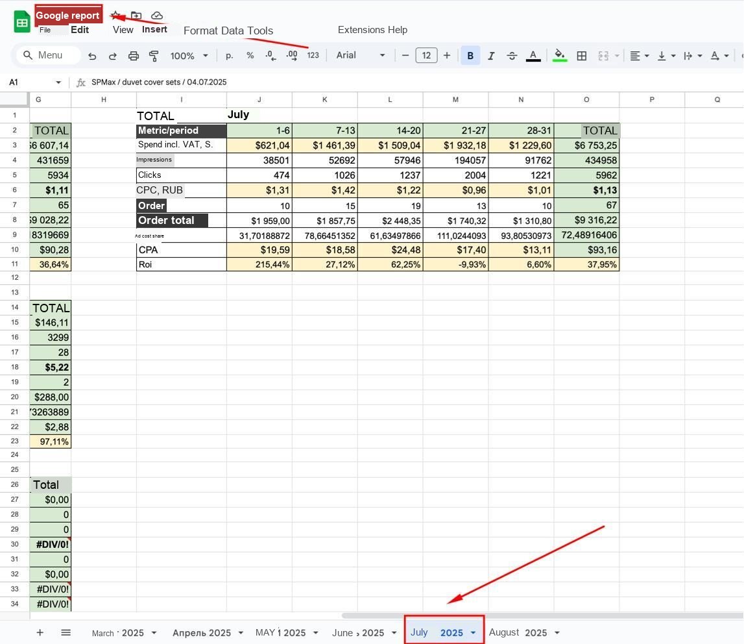Click the horizontal scrollbar

[542, 615]
